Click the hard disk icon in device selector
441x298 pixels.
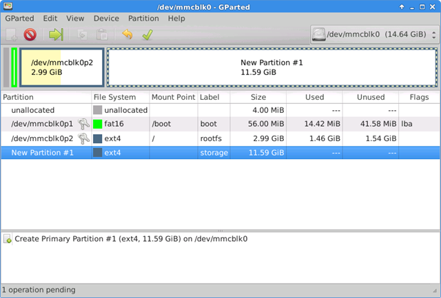click(319, 34)
